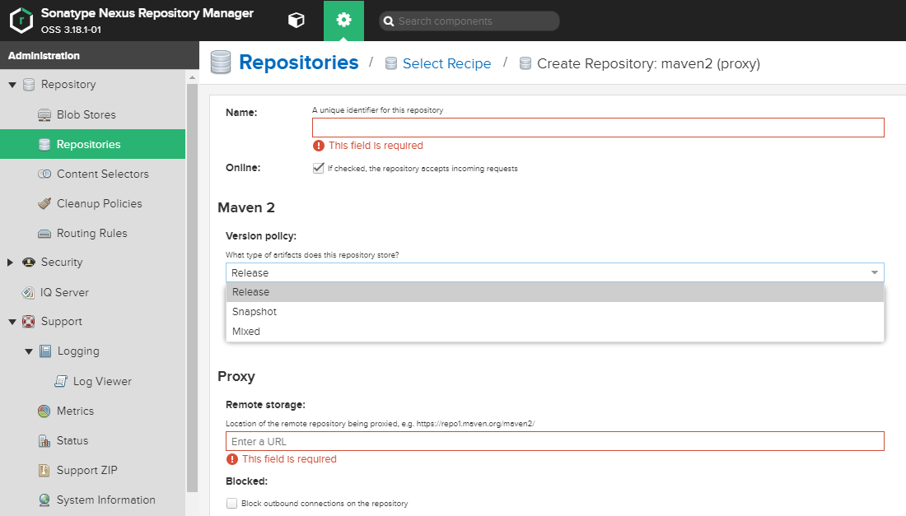Collapse the Support tree node
This screenshot has width=906, height=516.
click(12, 322)
